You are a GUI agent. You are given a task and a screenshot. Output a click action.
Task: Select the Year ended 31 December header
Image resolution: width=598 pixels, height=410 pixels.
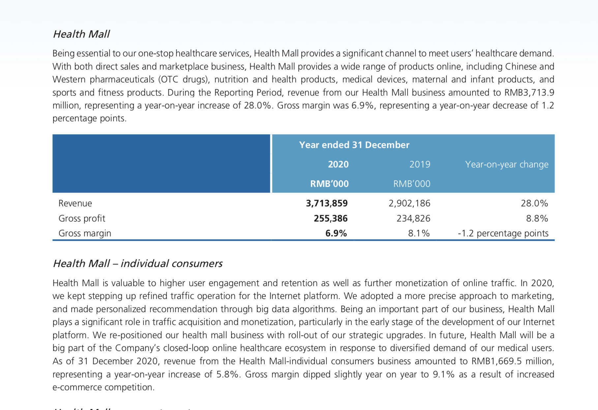click(x=354, y=145)
